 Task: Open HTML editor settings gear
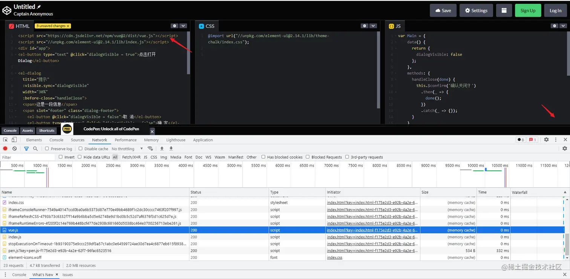174,26
